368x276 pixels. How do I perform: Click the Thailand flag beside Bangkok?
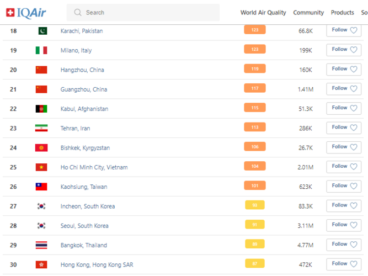pos(41,245)
